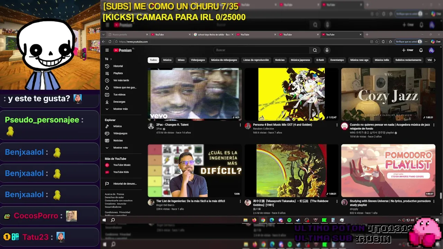Open more options for Tier List video
Viewport: 443px width, 249px height.
240,201
